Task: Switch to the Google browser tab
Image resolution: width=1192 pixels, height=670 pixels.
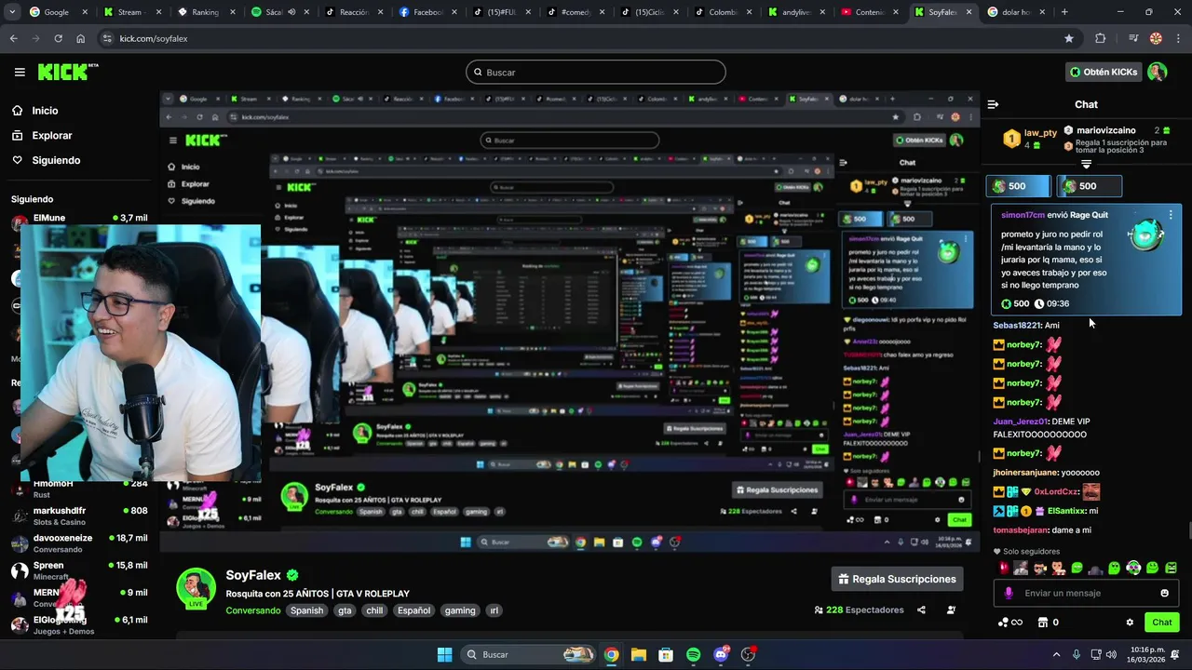Action: point(56,12)
